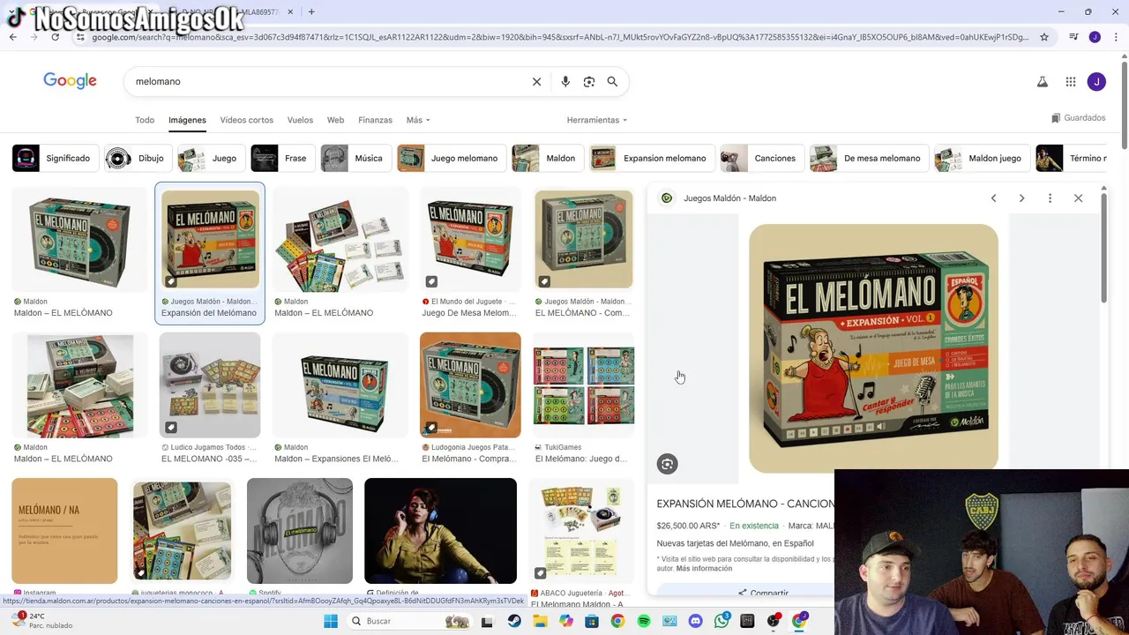Switch to the Vuelos tab
Image resolution: width=1129 pixels, height=635 pixels.
tap(300, 120)
